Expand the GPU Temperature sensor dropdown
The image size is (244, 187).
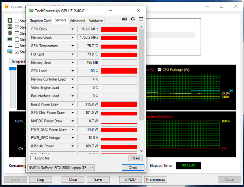point(73,46)
